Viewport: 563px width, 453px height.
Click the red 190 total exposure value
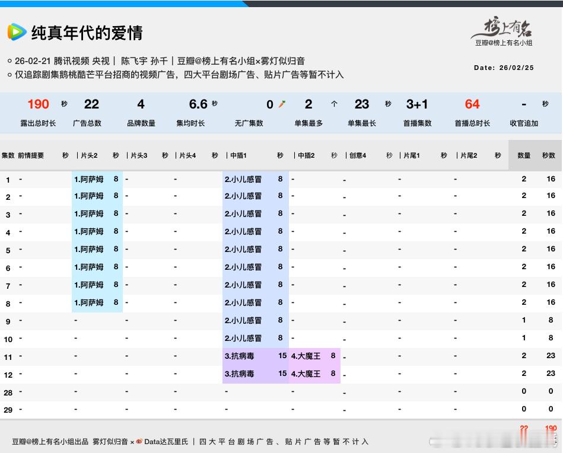pos(38,104)
